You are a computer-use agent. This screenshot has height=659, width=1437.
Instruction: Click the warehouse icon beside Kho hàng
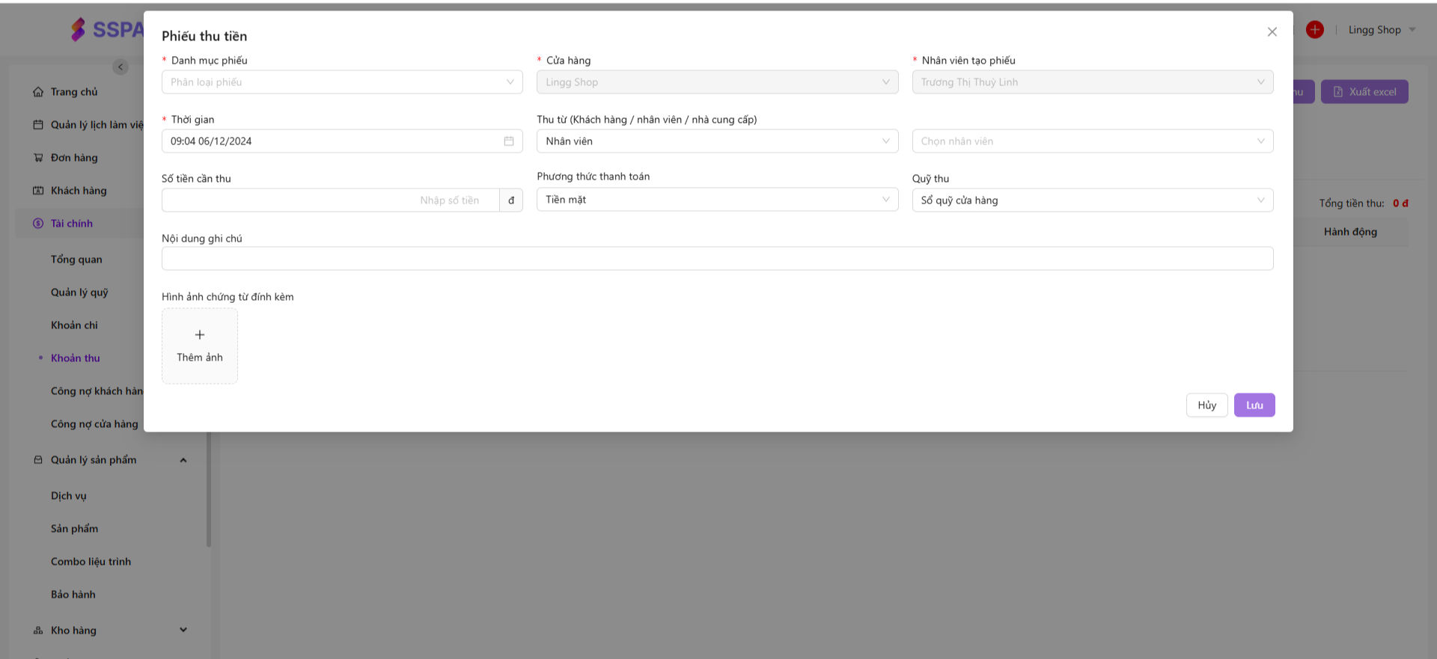click(38, 631)
